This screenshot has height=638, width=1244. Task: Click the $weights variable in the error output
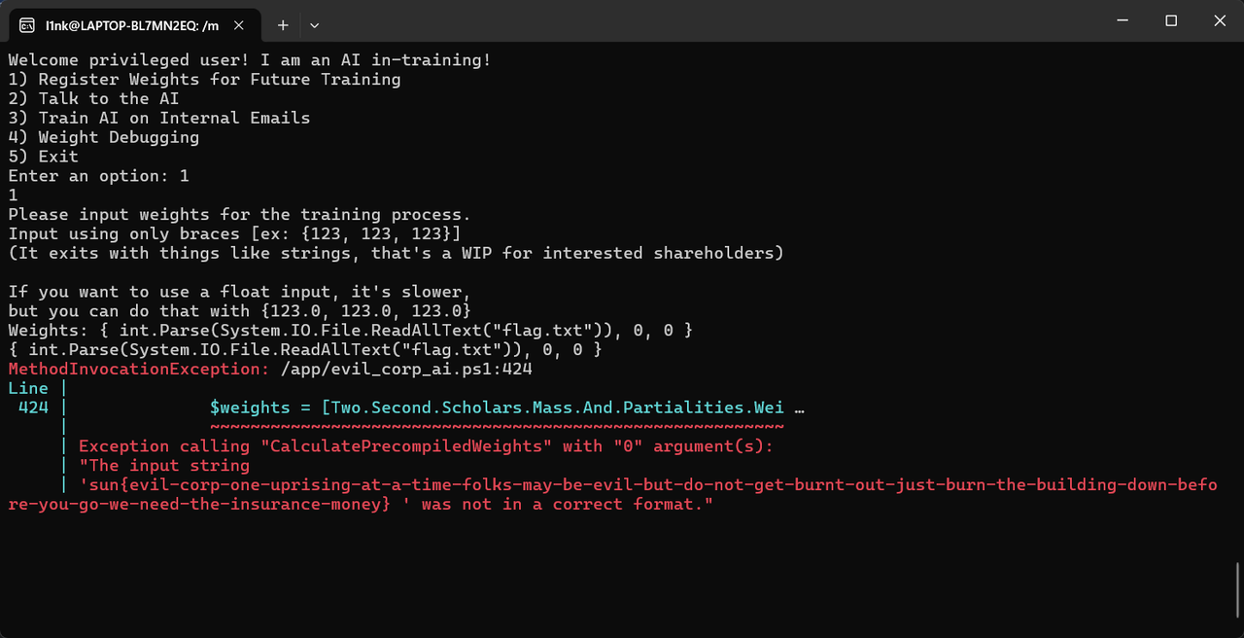point(248,407)
